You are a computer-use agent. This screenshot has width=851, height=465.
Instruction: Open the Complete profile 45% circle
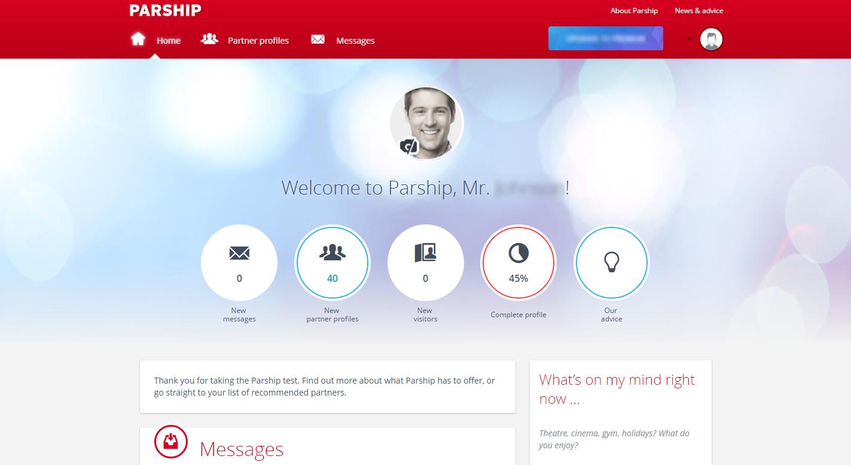pyautogui.click(x=518, y=262)
